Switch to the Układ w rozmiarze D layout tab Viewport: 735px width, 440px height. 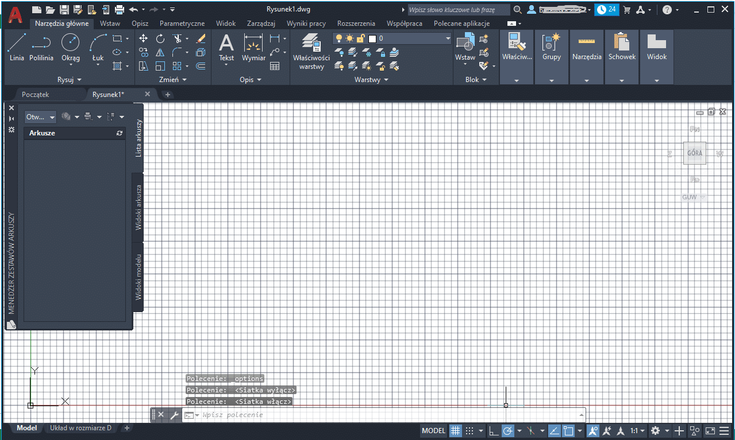coord(81,428)
